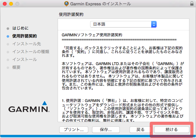This screenshot has height=138, width=196.
Task: Click the clause 1. 使用許諾 paragraph
Action: (x=123, y=110)
